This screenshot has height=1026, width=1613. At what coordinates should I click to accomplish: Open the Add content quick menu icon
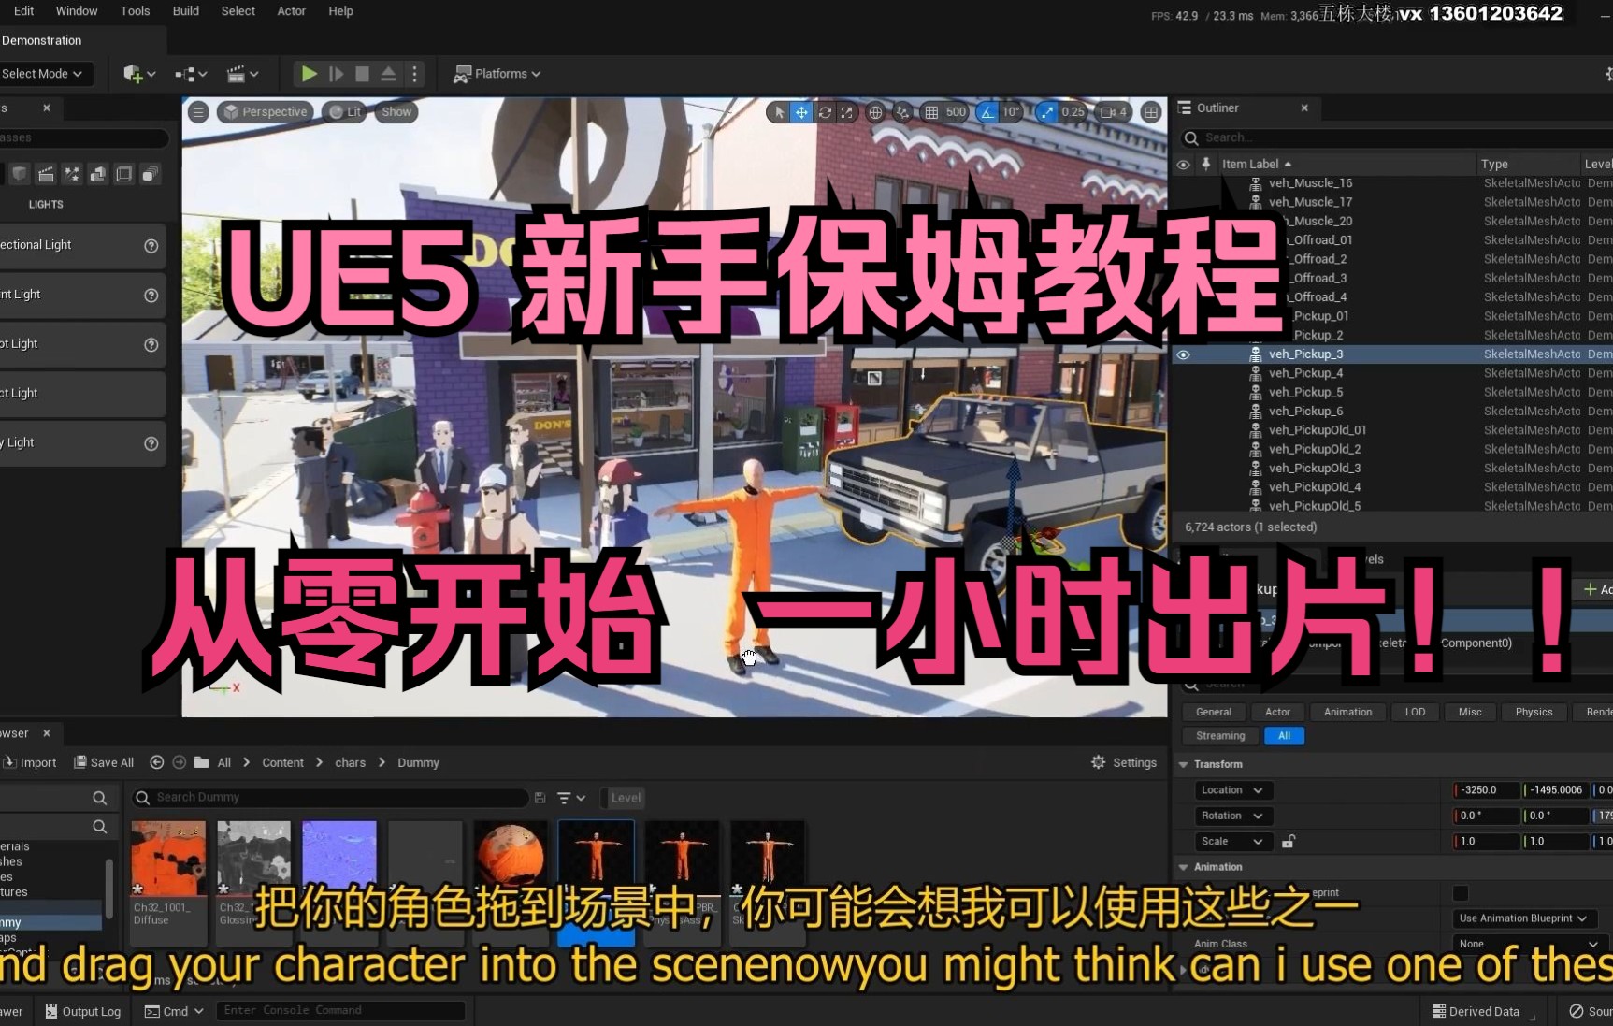138,73
